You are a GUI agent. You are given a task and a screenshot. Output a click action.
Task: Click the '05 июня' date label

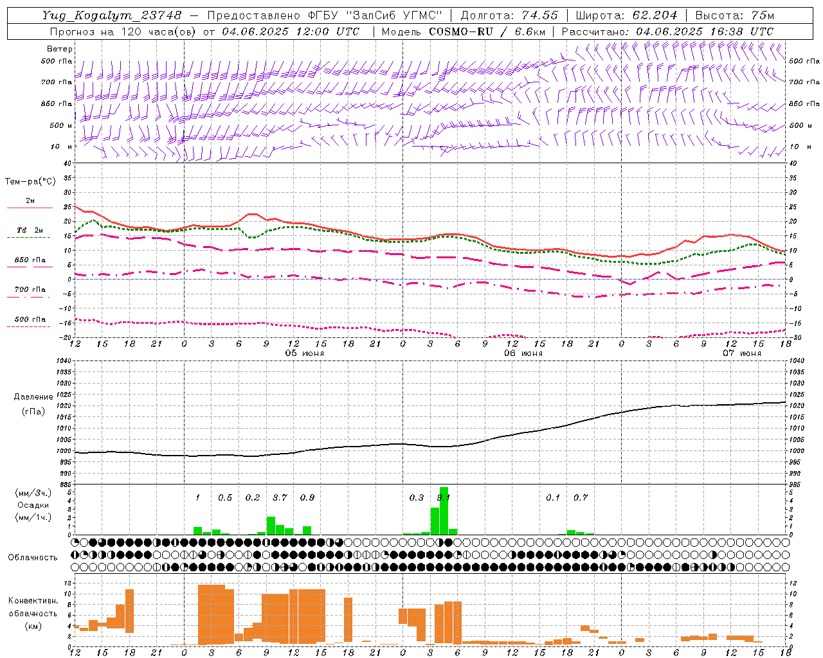click(305, 353)
